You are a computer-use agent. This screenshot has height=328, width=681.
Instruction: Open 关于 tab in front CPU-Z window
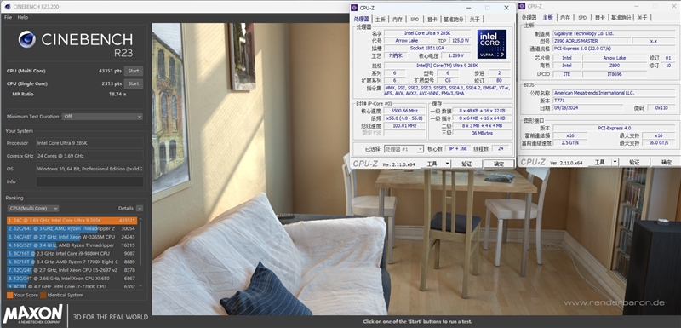(475, 19)
